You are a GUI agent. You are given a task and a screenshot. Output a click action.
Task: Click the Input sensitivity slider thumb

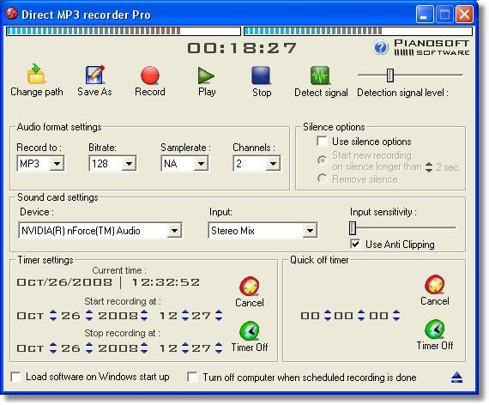coord(353,228)
